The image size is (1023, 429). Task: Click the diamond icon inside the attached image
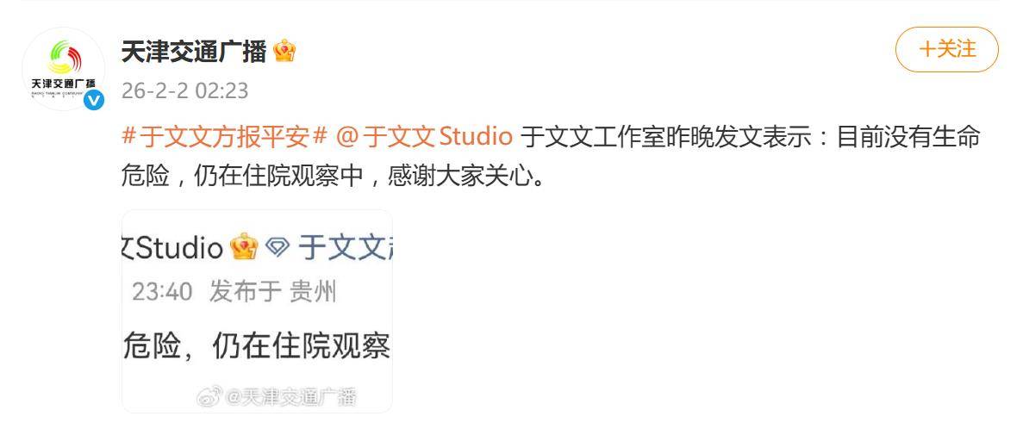278,247
